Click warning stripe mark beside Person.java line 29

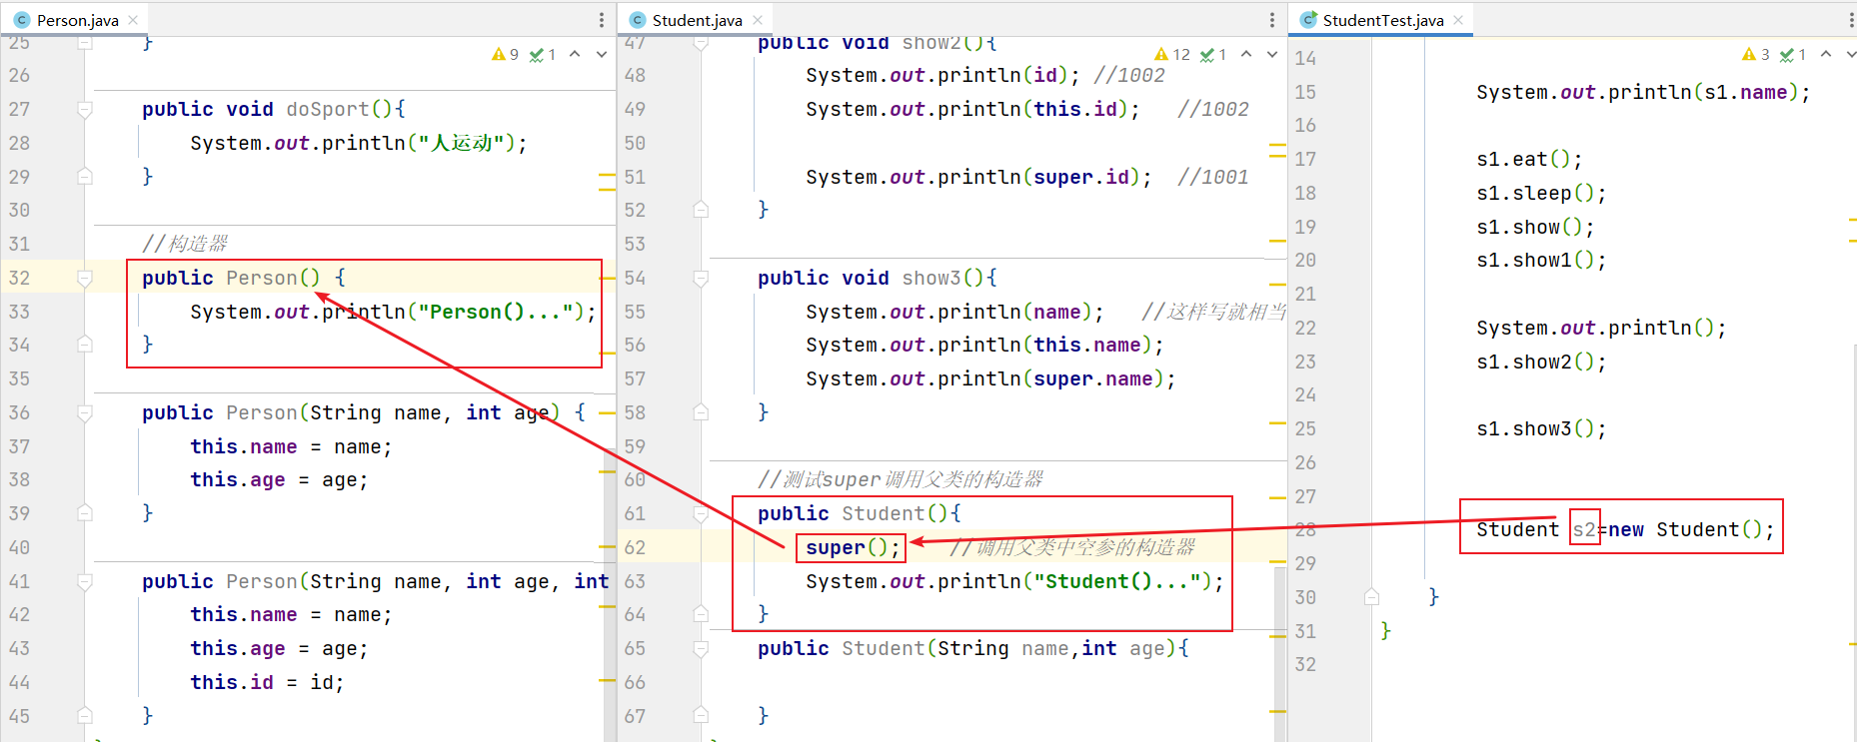point(607,175)
